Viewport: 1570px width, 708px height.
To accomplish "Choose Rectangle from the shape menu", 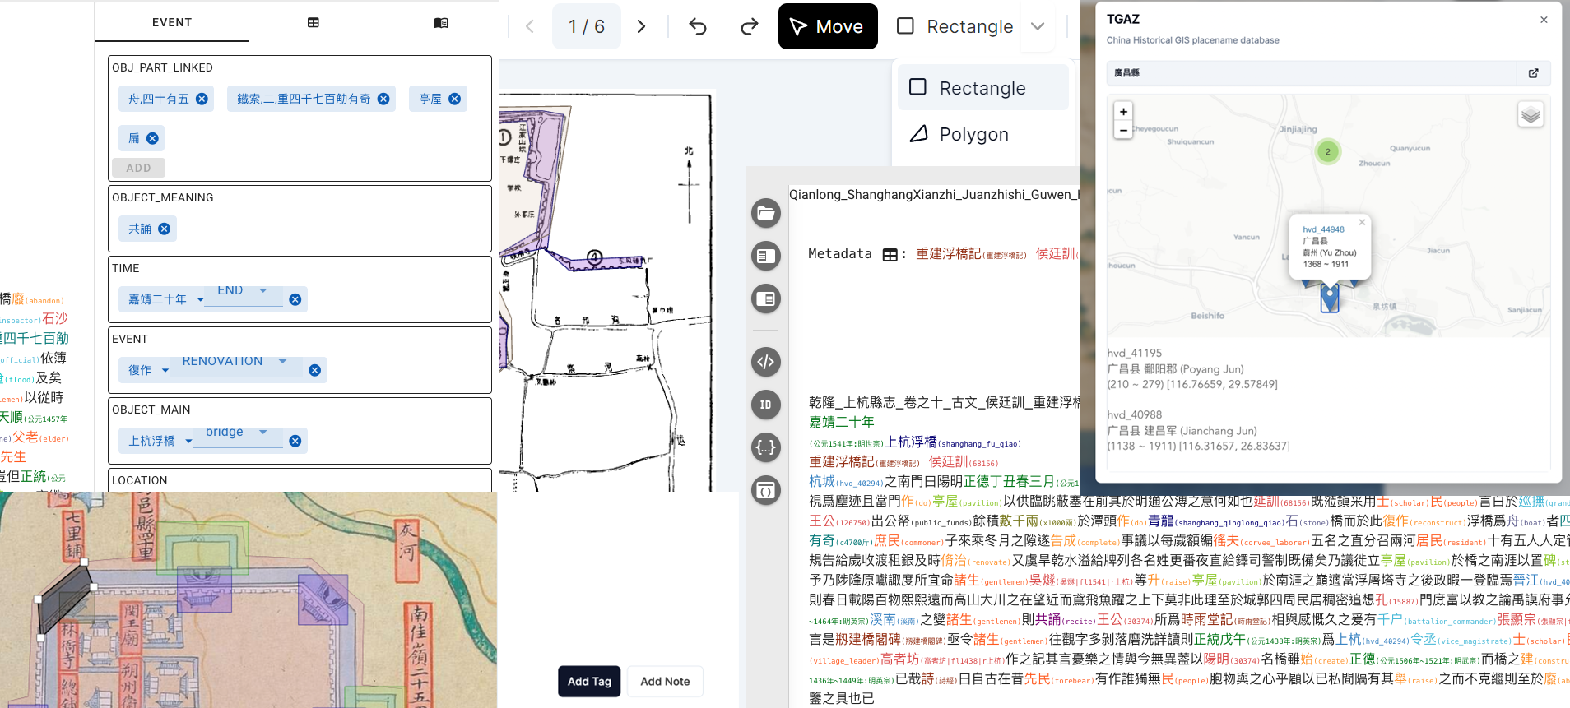I will [983, 88].
